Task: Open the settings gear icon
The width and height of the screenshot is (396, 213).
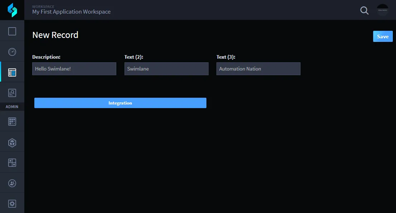Action: [x=12, y=204]
